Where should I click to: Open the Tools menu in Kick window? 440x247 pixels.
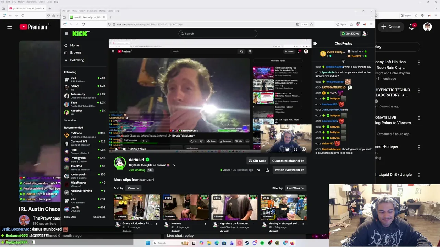[x=110, y=11]
